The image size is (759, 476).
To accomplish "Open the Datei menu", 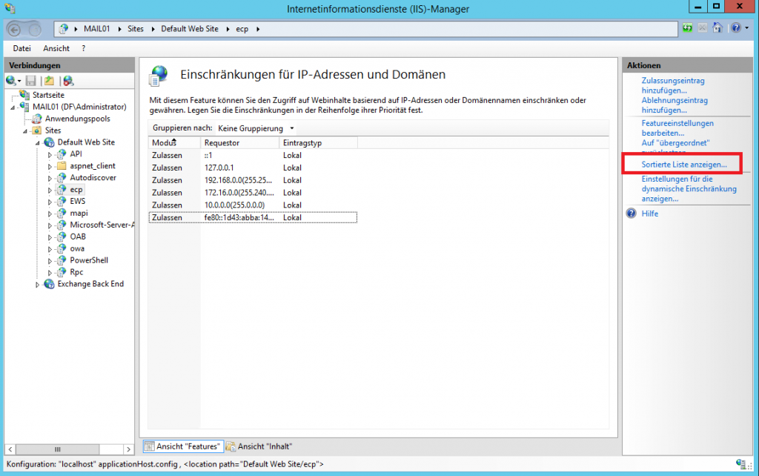I will 21,47.
